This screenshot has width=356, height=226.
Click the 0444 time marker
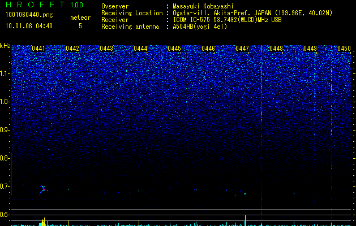coord(140,49)
